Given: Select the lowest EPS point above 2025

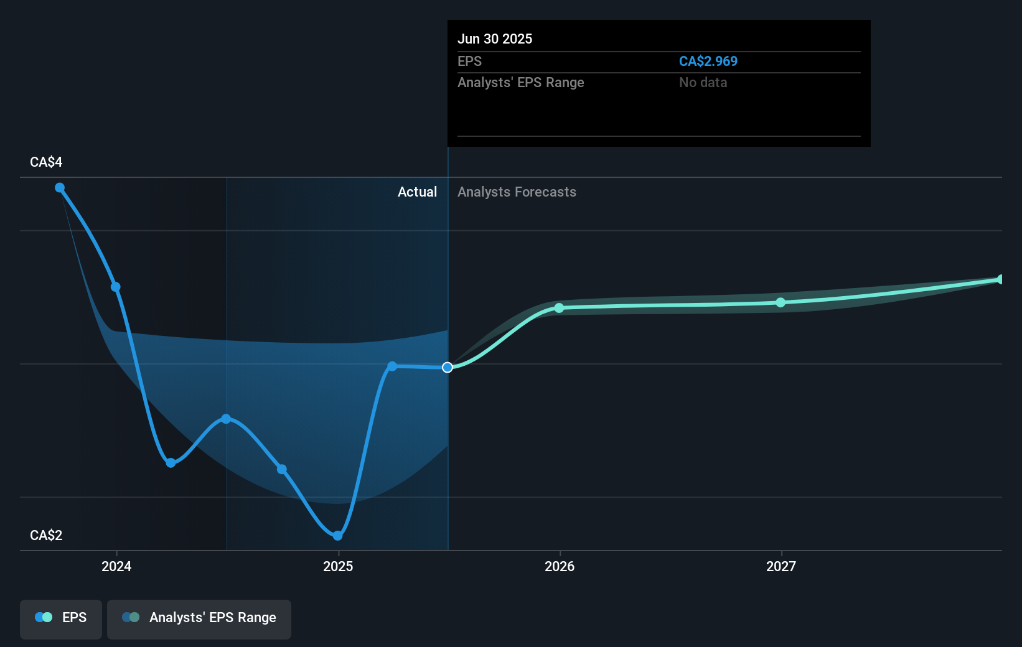Looking at the screenshot, I should click(x=337, y=536).
